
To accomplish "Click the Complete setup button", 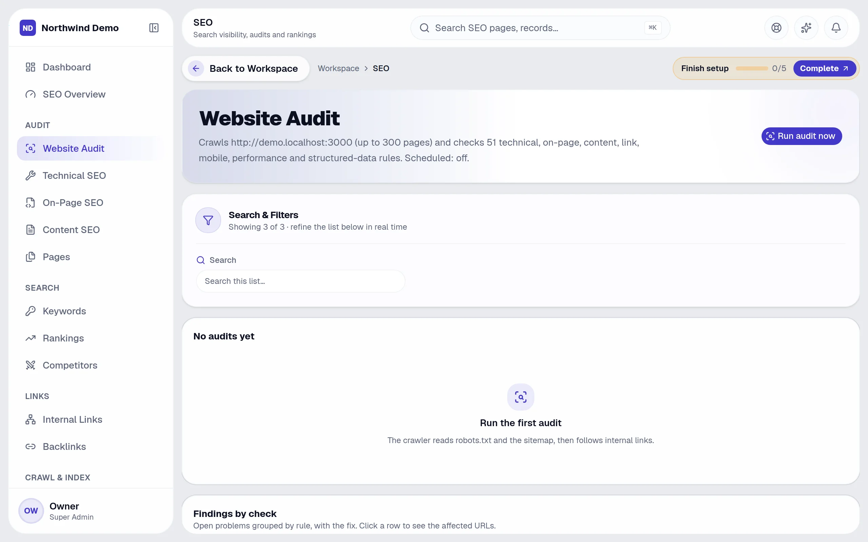I will tap(824, 68).
